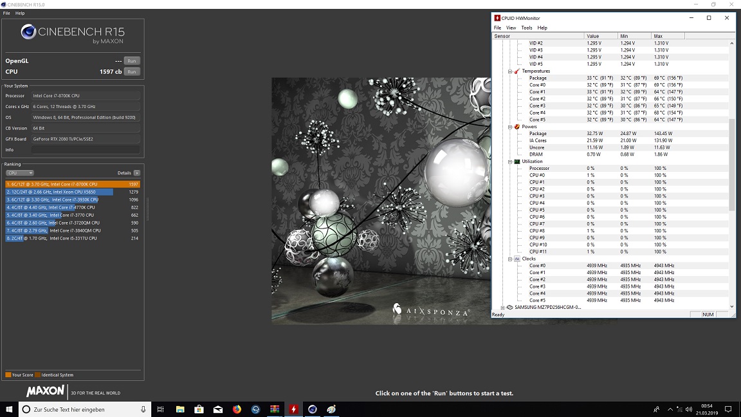Click HWMonitor scroll up arrow

coord(732,43)
